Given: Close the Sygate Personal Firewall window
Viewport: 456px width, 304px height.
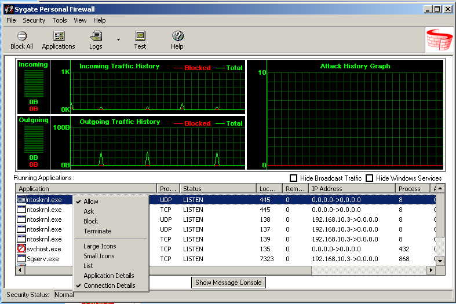Looking at the screenshot, I should pos(448,9).
